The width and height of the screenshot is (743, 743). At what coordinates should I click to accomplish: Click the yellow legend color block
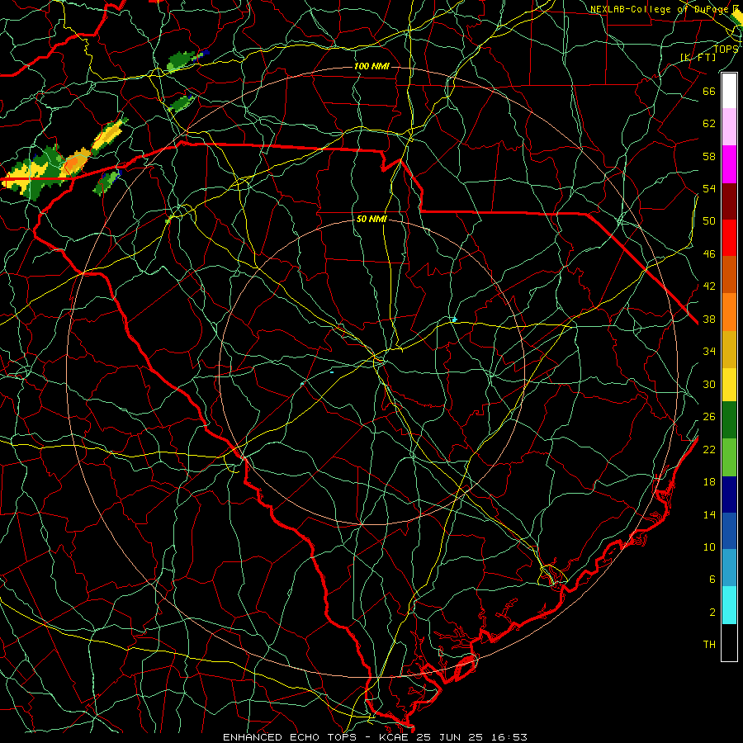tap(729, 384)
